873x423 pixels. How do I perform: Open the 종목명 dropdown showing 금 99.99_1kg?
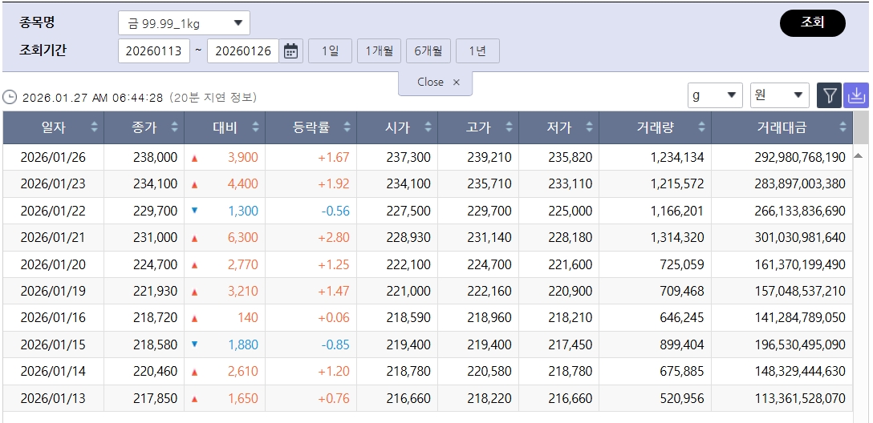pyautogui.click(x=184, y=23)
